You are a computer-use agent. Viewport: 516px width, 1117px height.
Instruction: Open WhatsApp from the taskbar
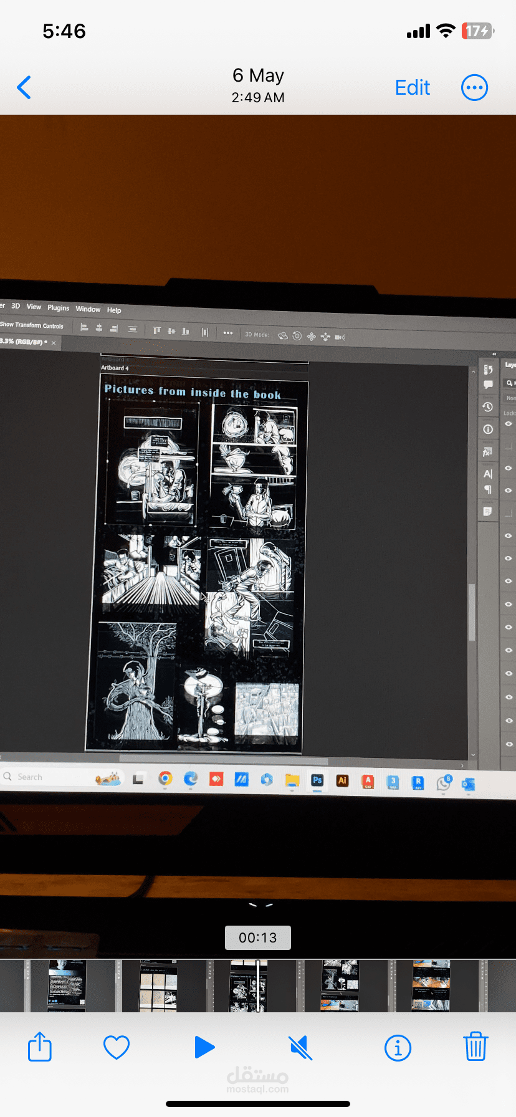(444, 784)
